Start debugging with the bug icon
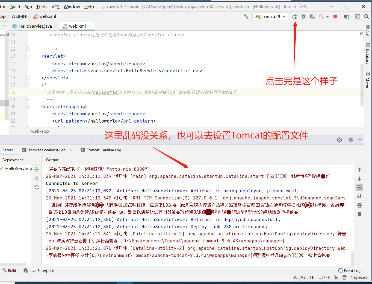 tap(303, 16)
